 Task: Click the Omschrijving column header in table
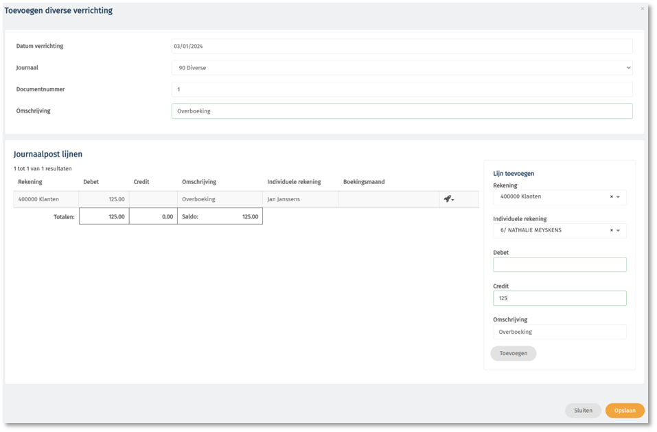(x=199, y=182)
